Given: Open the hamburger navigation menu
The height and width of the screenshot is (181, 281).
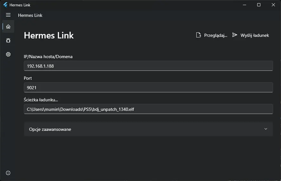Looking at the screenshot, I should click(8, 15).
